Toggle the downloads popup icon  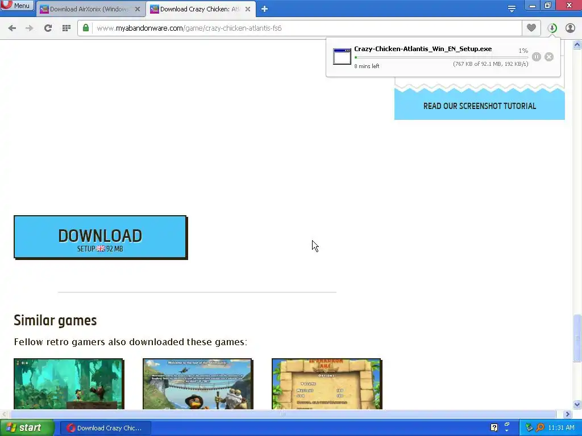click(552, 28)
